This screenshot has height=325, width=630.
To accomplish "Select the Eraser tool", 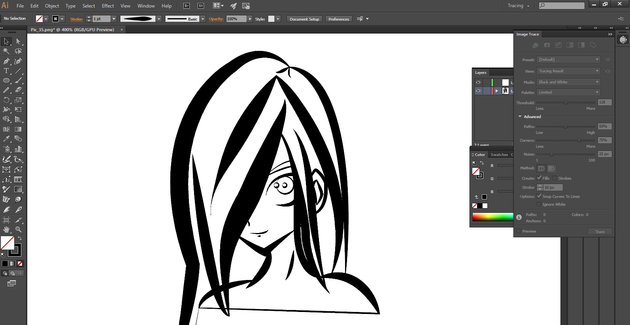I will pos(18,90).
